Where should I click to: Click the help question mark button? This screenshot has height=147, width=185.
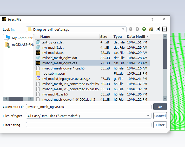coord(152,19)
